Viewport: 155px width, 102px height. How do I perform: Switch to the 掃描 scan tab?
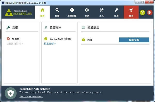[57, 12]
